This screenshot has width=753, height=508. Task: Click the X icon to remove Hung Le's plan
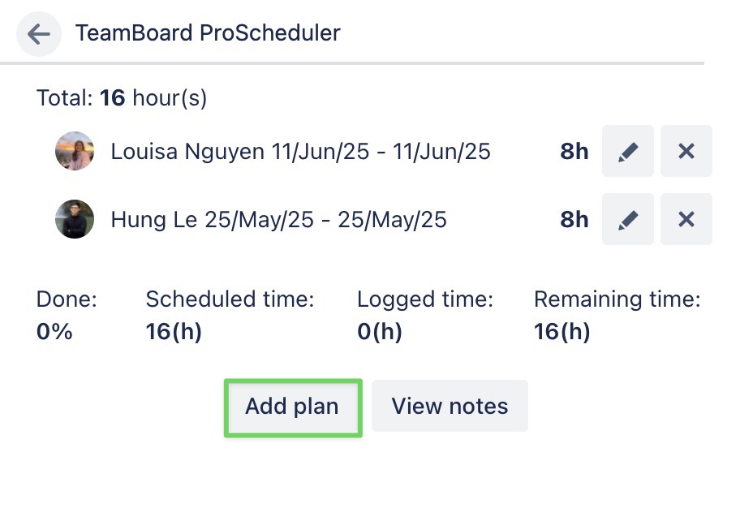pos(686,219)
